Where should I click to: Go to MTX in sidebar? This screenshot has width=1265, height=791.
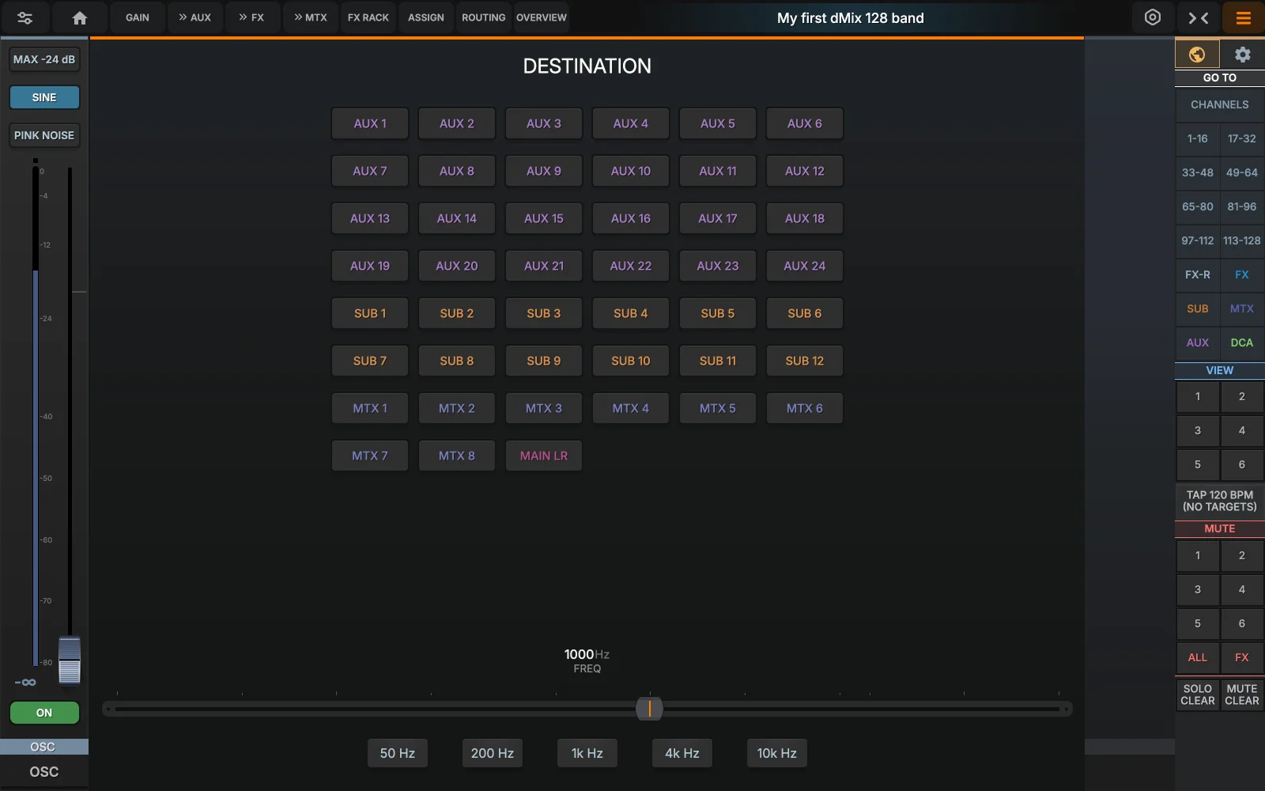point(1242,308)
